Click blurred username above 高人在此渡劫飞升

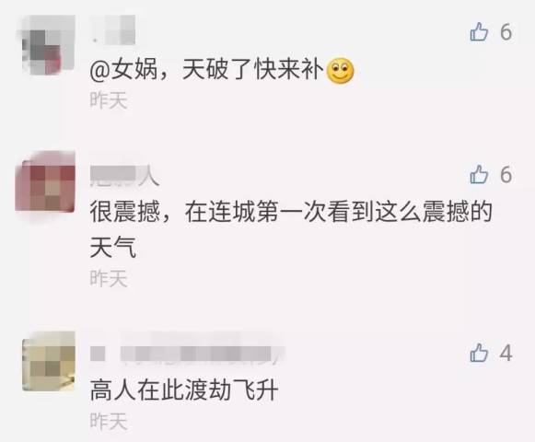click(x=187, y=354)
